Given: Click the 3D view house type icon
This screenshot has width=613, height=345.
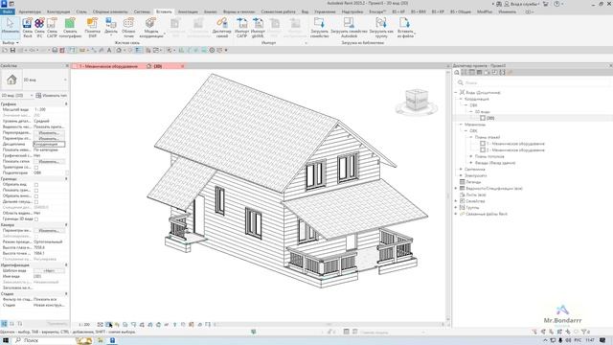Looking at the screenshot, I should (x=11, y=80).
